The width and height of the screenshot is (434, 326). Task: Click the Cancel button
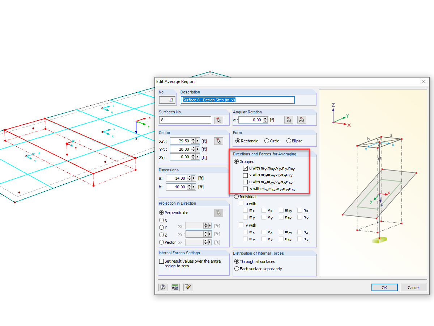[x=414, y=287]
